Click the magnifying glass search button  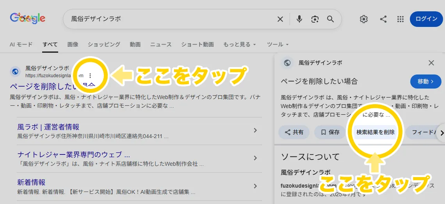[x=330, y=19]
